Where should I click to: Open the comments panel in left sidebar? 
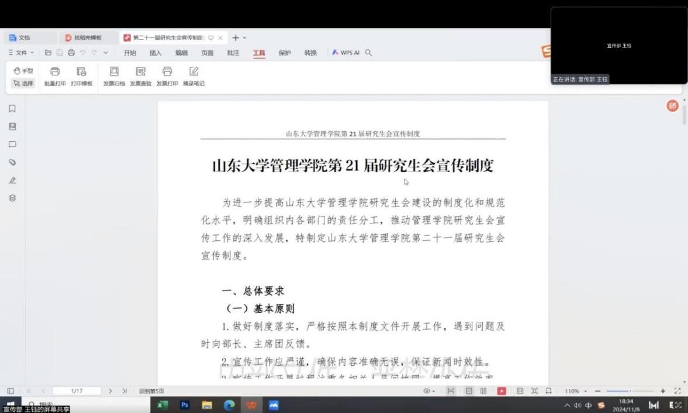pyautogui.click(x=12, y=144)
